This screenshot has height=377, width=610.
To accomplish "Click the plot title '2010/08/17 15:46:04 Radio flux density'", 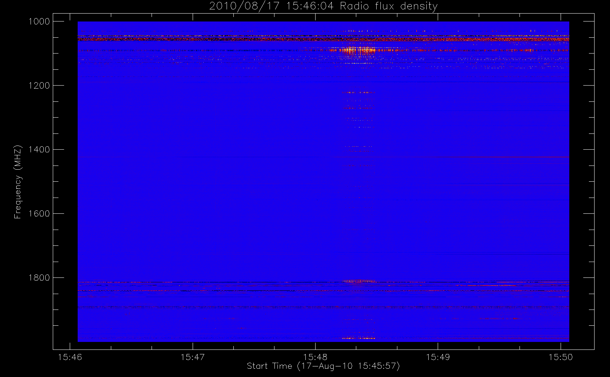I will point(323,6).
